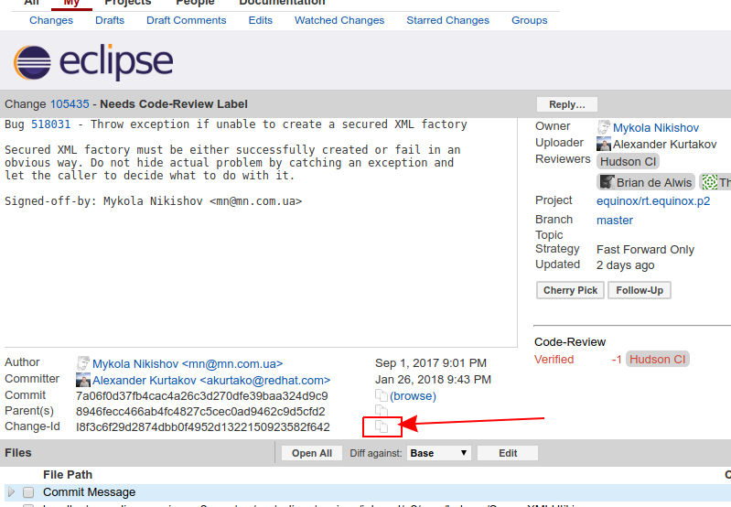The width and height of the screenshot is (731, 507).
Task: Click Alexander Kurtakov's avatar in the Uploader row
Action: 604,144
